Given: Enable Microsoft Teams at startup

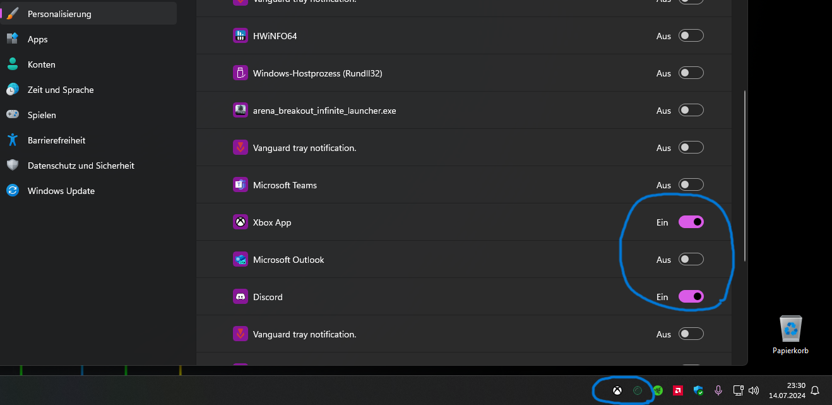Looking at the screenshot, I should [691, 184].
